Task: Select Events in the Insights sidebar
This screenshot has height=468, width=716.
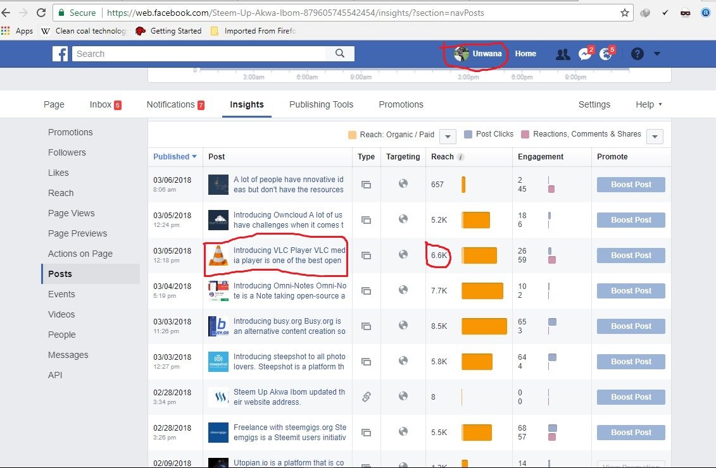Action: pos(61,294)
